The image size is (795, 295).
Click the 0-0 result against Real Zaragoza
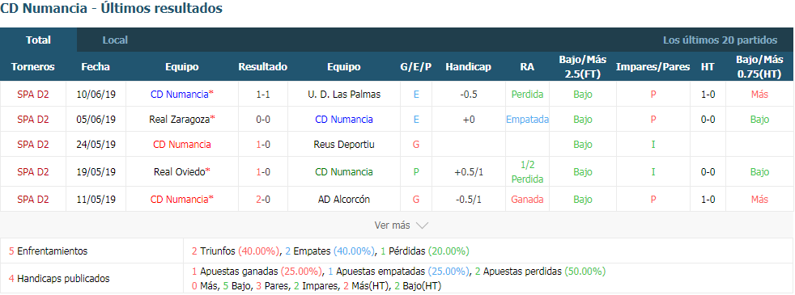click(262, 120)
